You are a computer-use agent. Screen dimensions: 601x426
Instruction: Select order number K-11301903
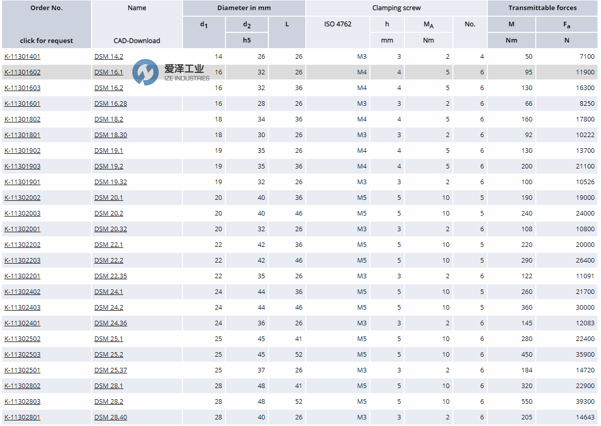(22, 166)
